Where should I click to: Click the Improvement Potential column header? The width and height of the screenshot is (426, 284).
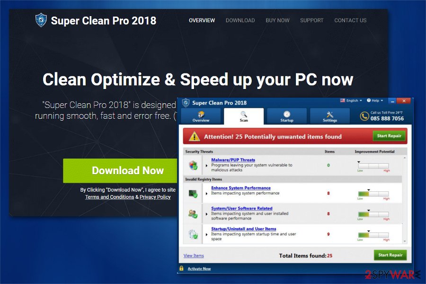click(374, 151)
